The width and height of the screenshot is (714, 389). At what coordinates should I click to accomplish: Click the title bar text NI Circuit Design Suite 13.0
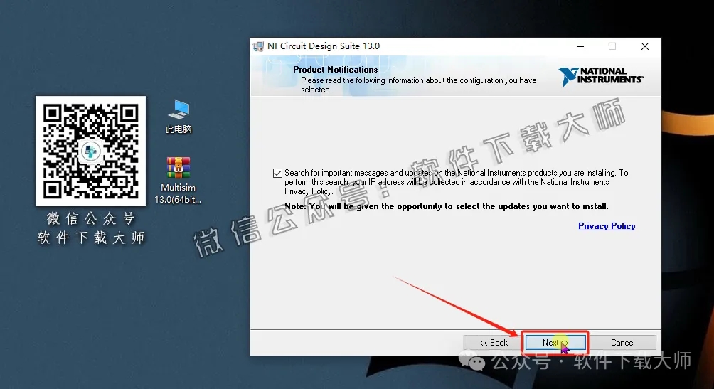tap(324, 46)
